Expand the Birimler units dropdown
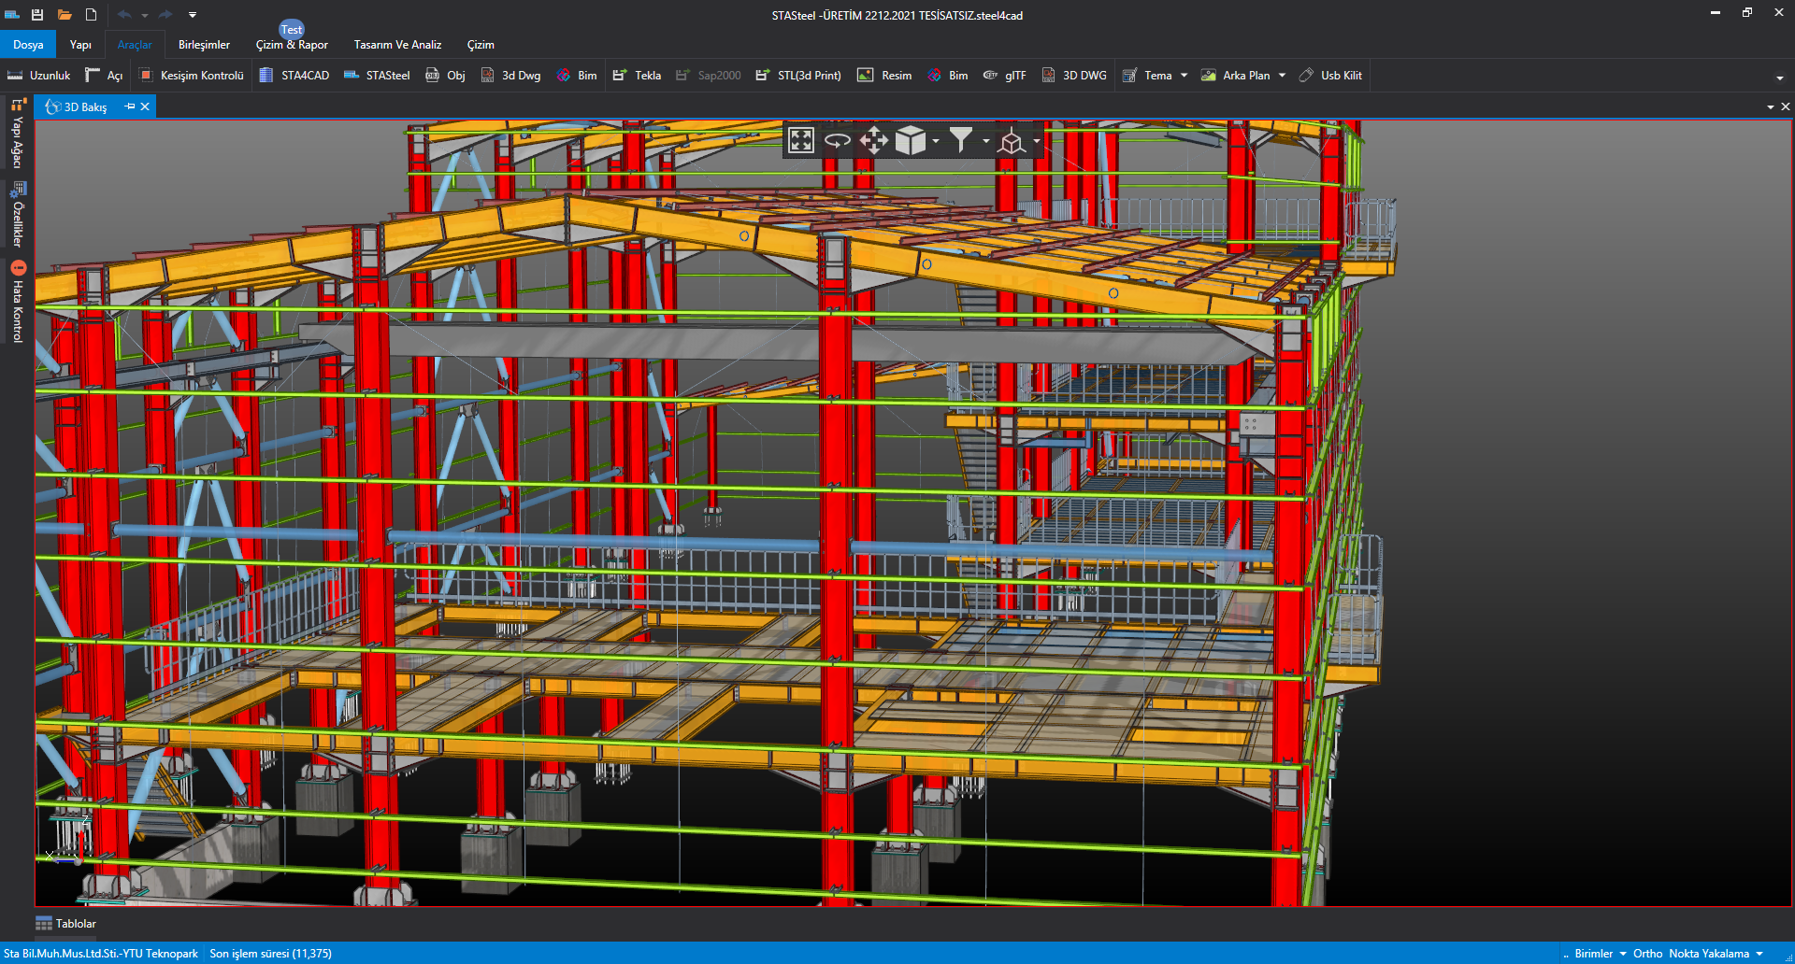1795x964 pixels. [x=1600, y=954]
